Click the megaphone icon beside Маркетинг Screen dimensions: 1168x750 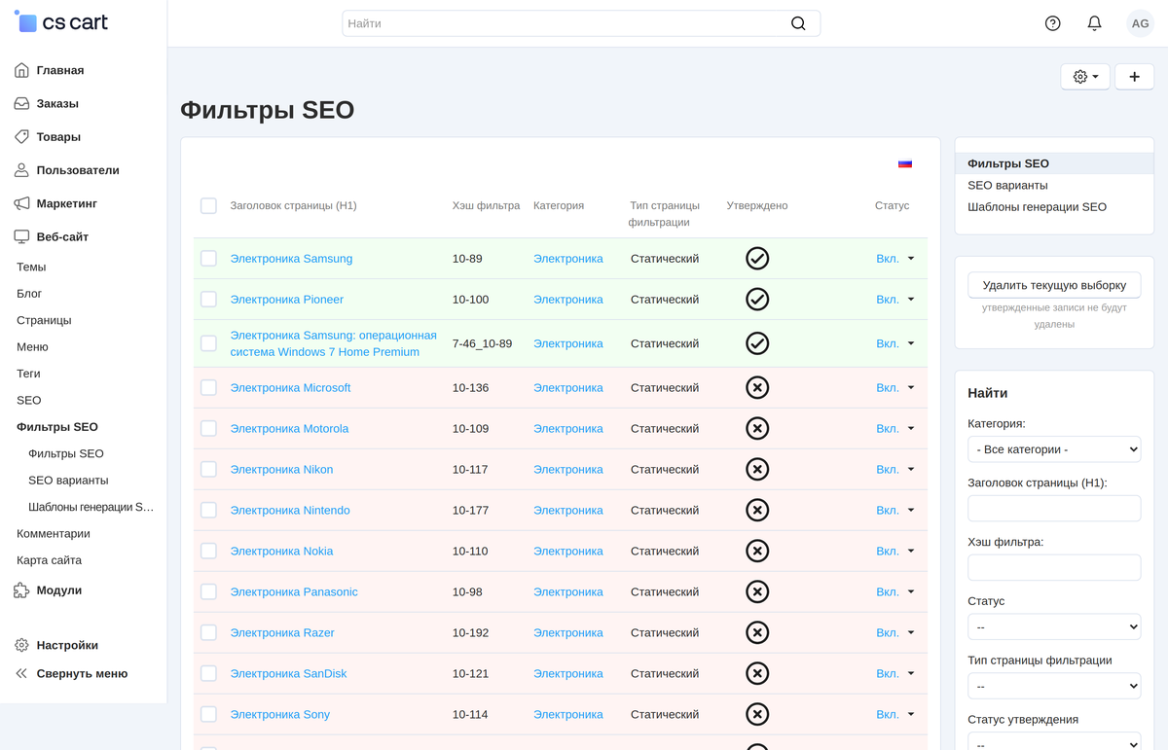(21, 203)
